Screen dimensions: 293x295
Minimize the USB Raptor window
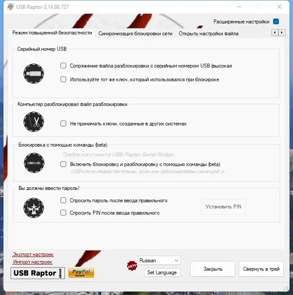click(x=239, y=7)
